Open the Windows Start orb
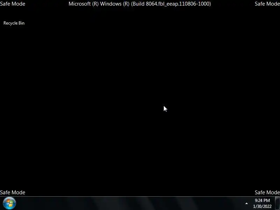The width and height of the screenshot is (280, 210). (9, 203)
